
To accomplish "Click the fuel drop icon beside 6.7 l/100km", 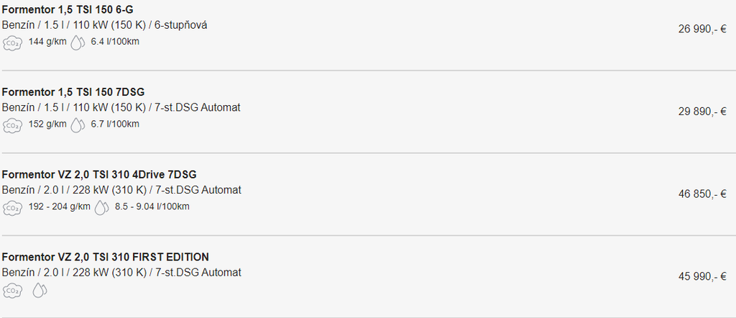I will point(78,125).
